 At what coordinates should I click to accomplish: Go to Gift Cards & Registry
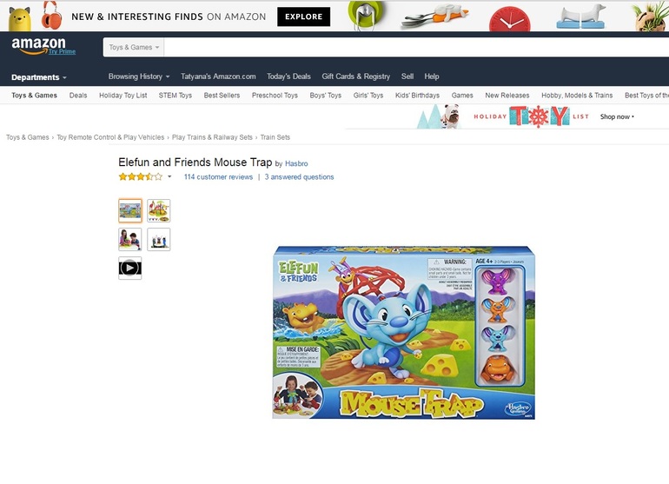coord(356,76)
